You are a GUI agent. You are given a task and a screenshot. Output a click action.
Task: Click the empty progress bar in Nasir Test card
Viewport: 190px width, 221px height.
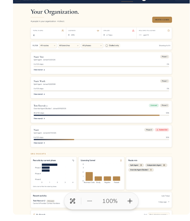click(x=101, y=66)
